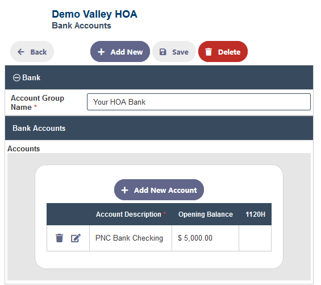The image size is (321, 285).
Task: Click the floppy disk save icon
Action: coord(163,52)
